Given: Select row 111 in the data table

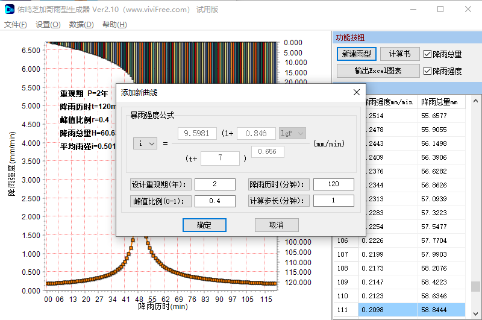Looking at the screenshot, I should (x=398, y=310).
